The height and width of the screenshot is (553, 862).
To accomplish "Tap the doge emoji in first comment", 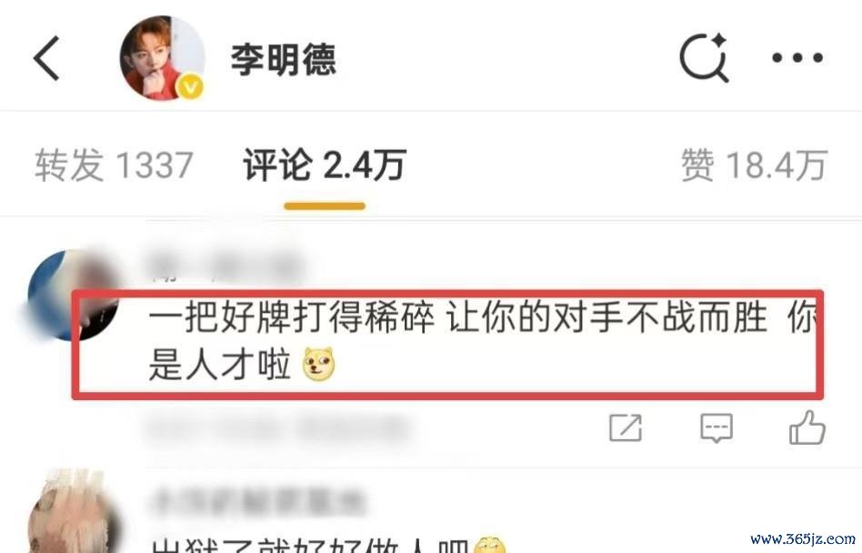I will coord(319,364).
